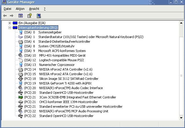Select Standard-Diskettenlaufwerkcontroller entry text
Image resolution: width=185 pixels, height=128 pixels.
coord(64,42)
